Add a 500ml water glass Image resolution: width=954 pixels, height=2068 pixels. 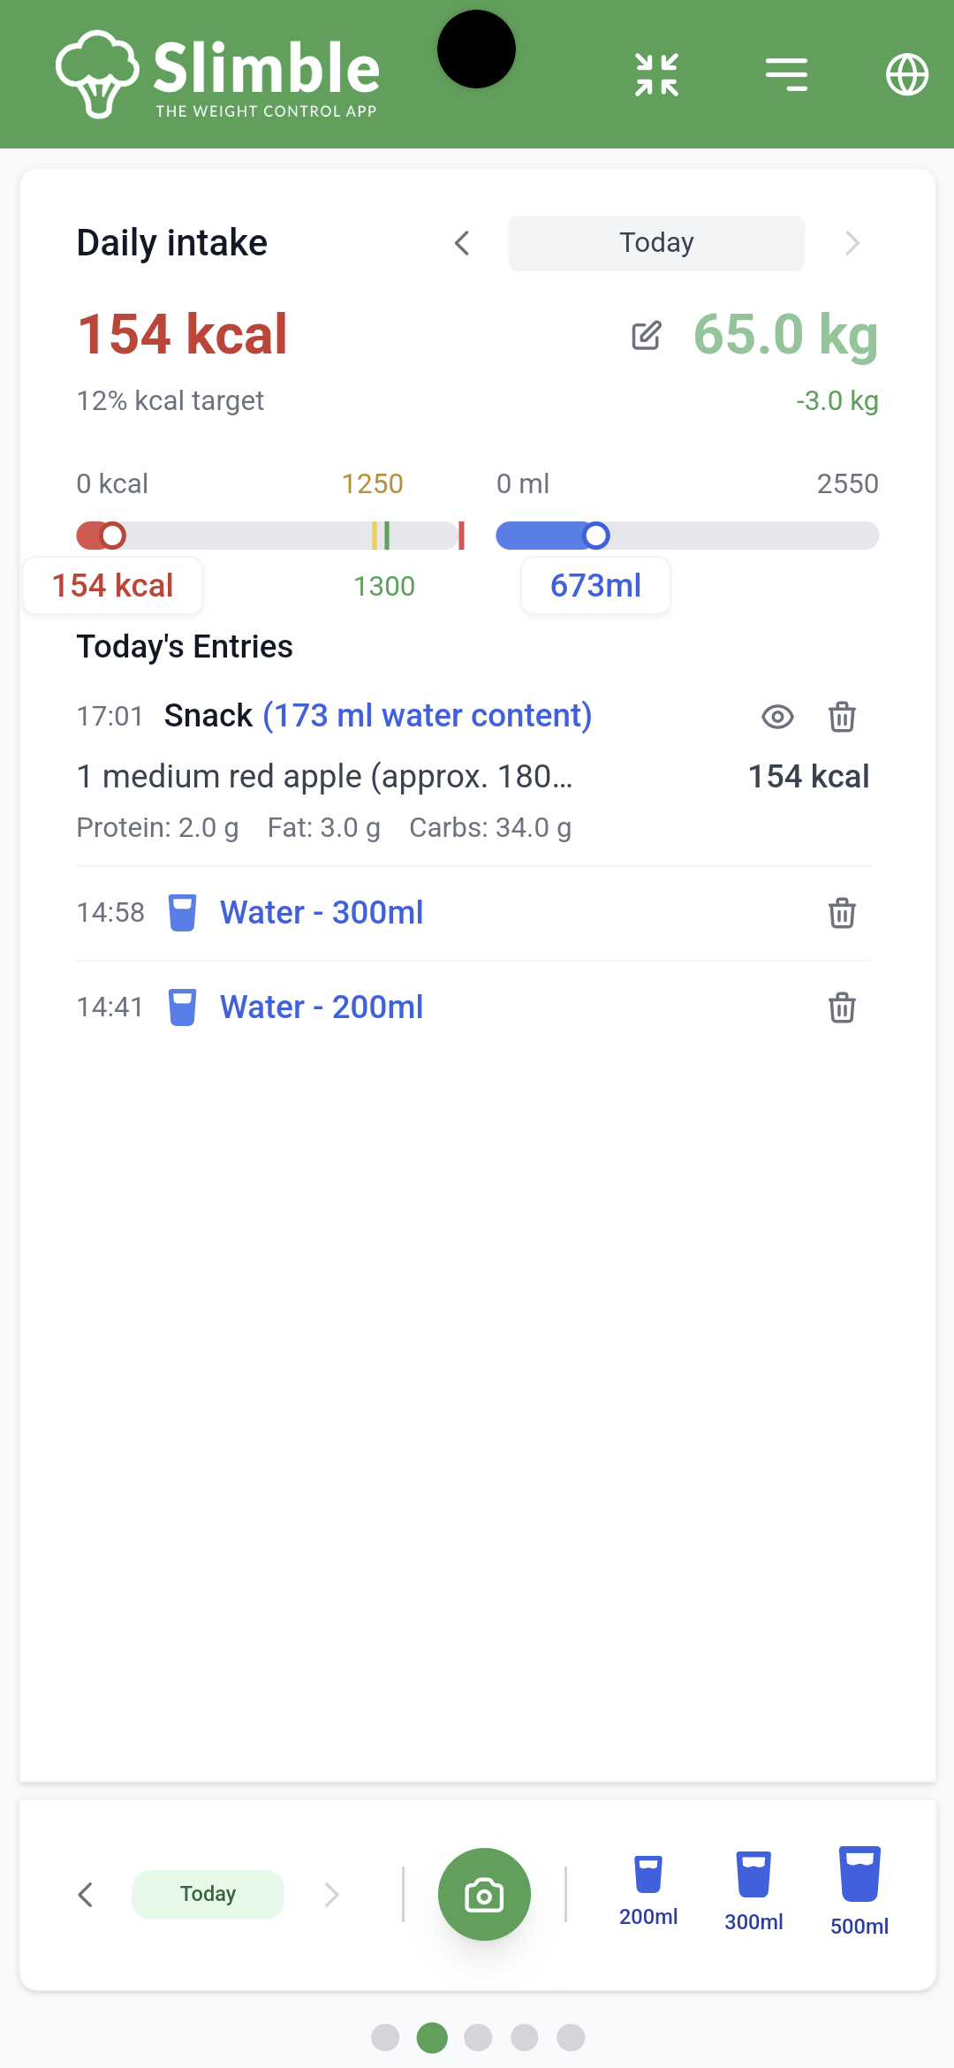pos(859,1891)
